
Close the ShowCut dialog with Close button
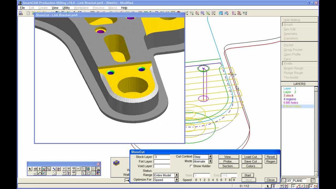tap(271, 180)
